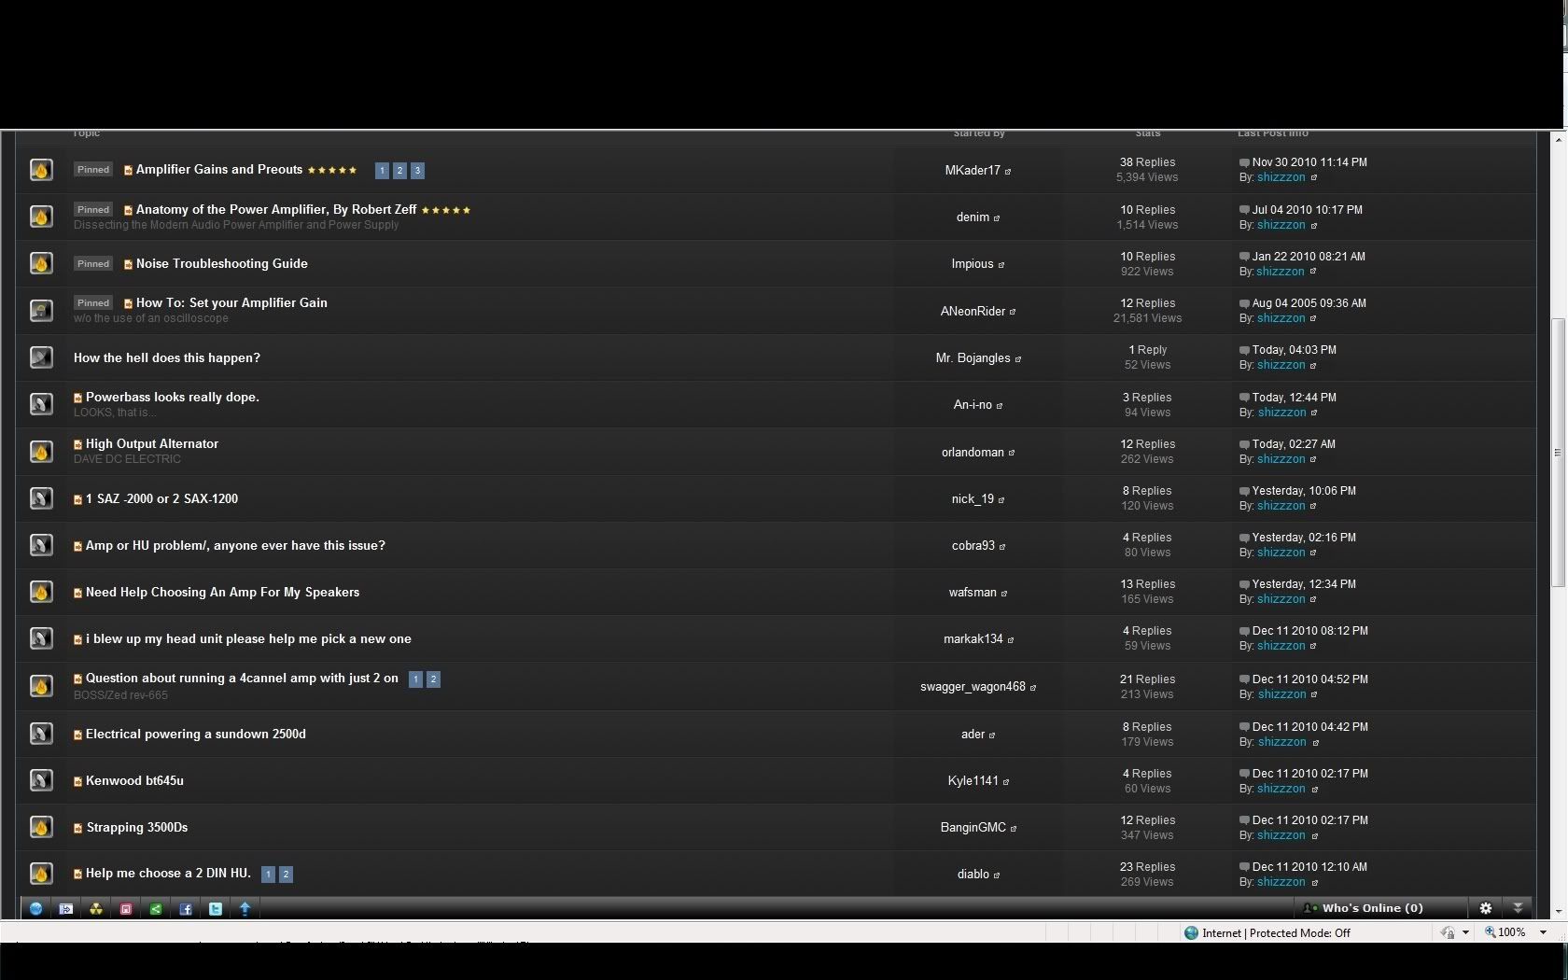Sort by Started By column header
This screenshot has height=980, width=1568.
point(978,133)
